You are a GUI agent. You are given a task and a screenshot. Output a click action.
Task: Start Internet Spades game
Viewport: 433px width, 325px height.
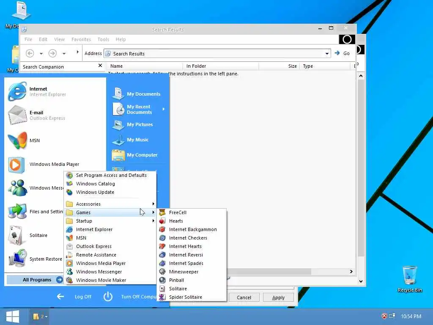(192, 263)
